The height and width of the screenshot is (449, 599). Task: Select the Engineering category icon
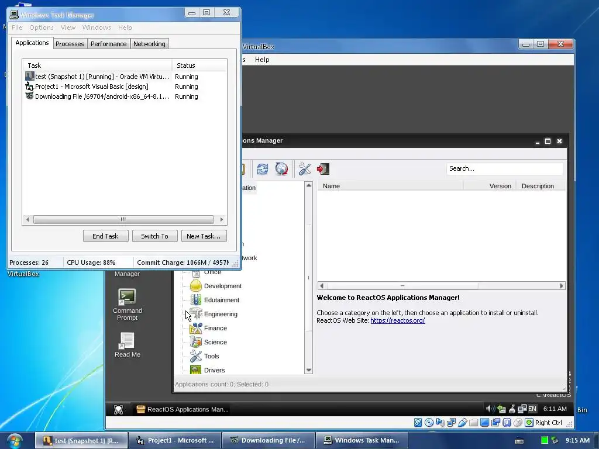(195, 314)
